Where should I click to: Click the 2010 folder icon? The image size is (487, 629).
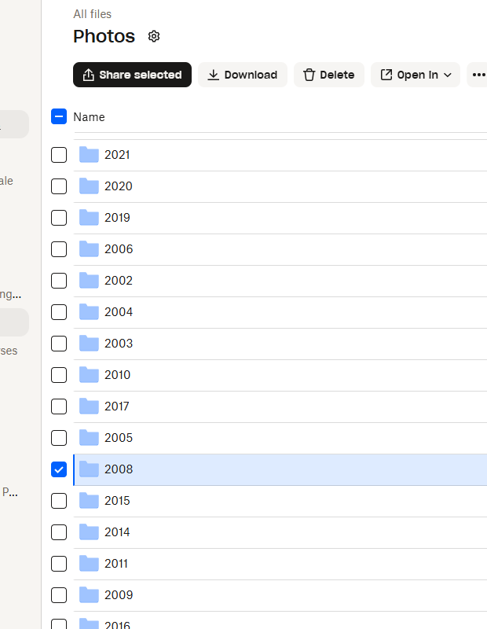(x=89, y=375)
